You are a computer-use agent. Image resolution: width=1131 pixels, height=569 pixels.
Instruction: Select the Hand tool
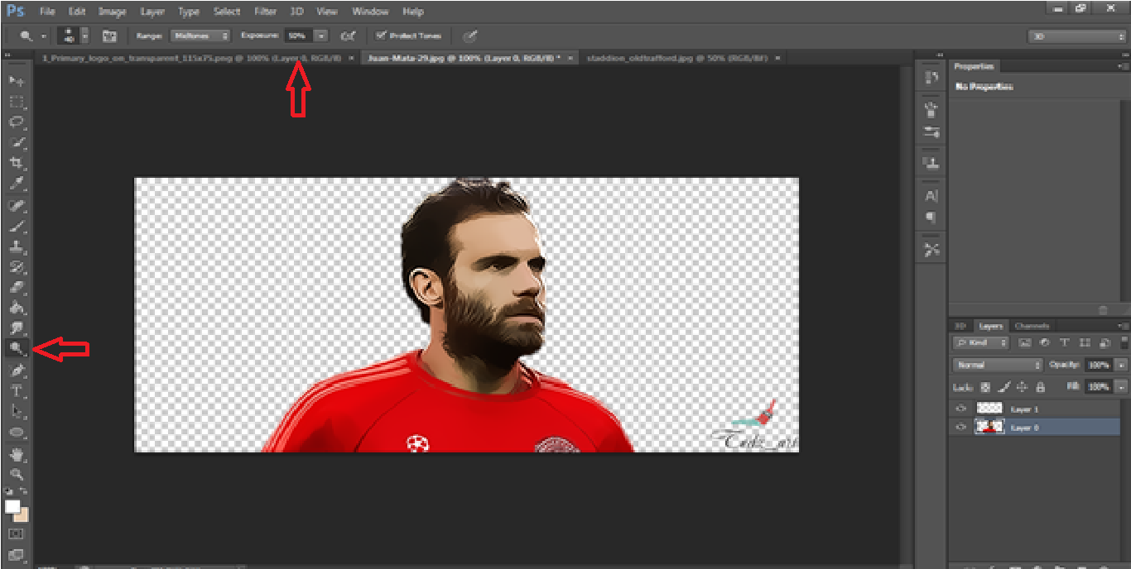(17, 454)
